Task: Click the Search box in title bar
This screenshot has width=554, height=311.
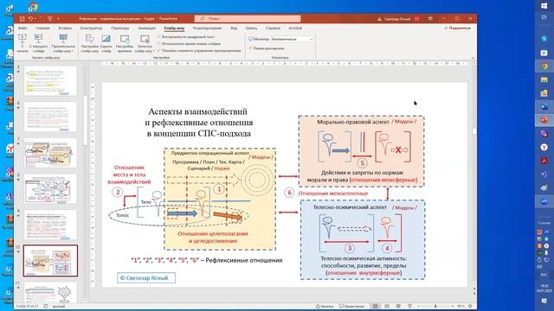Action: pos(248,19)
